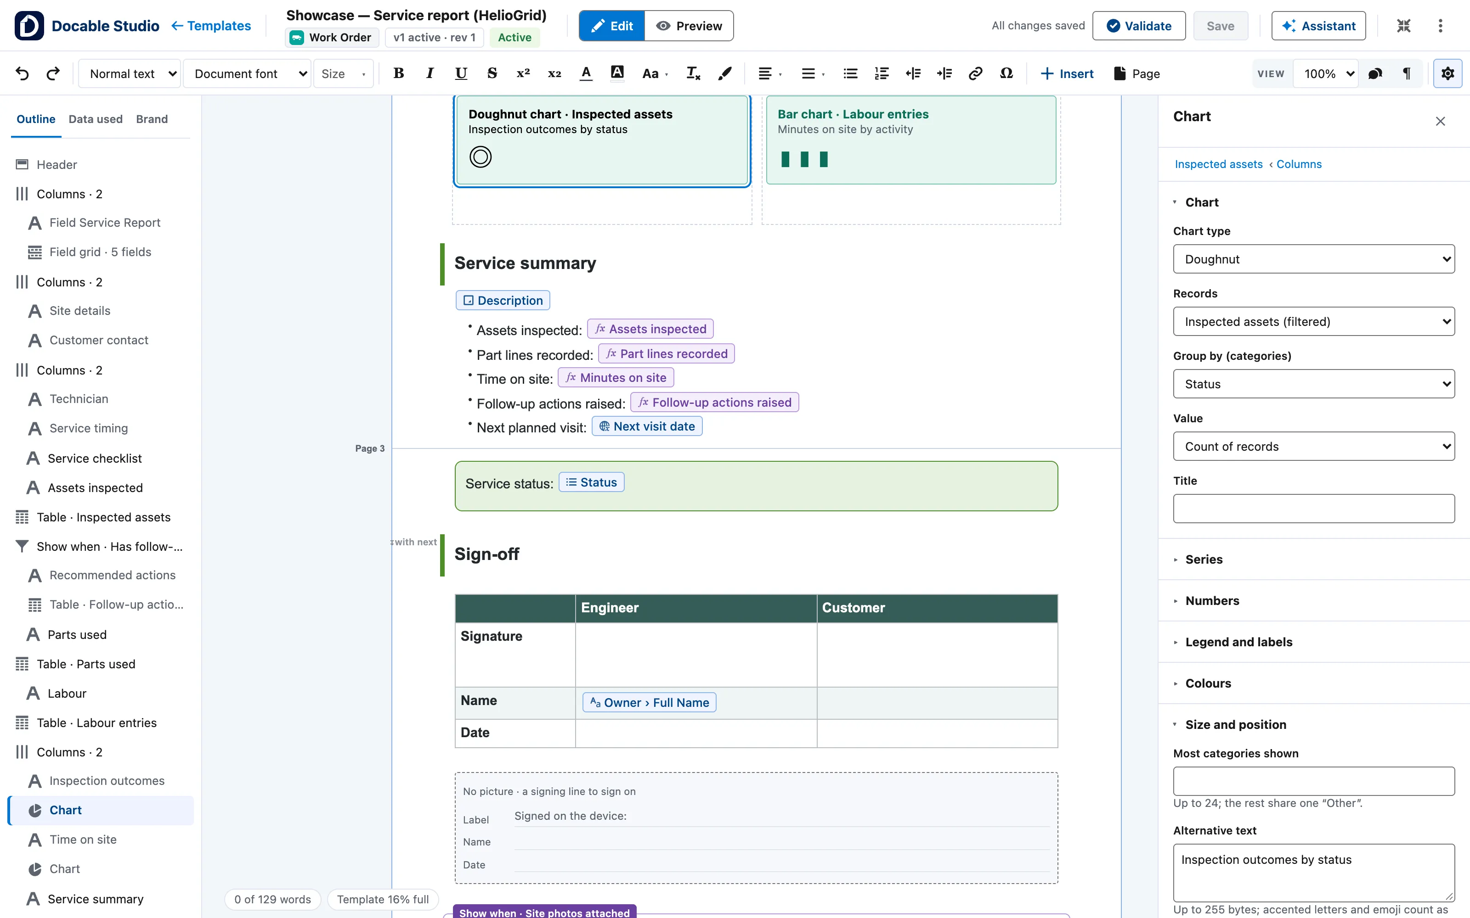Open the Normal text style dropdown
The height and width of the screenshot is (918, 1470).
(x=130, y=73)
